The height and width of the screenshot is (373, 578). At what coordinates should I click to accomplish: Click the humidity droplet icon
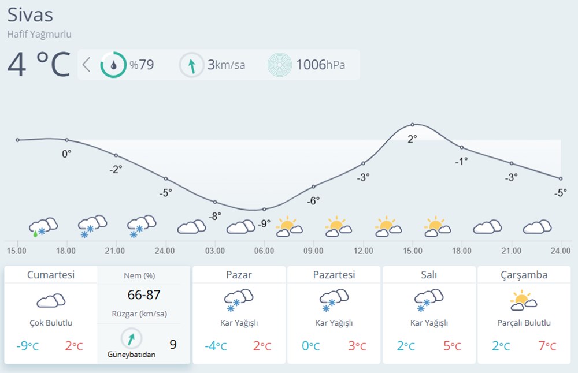(x=113, y=65)
